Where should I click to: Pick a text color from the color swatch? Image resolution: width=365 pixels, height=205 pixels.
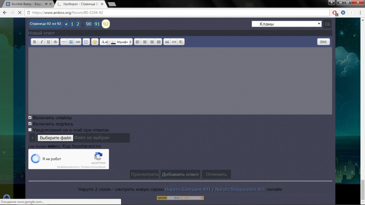coord(113,42)
